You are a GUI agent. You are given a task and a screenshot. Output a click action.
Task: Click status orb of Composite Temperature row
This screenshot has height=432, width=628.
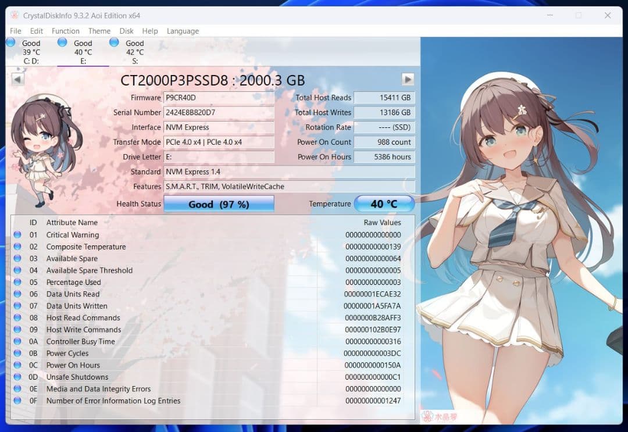[x=17, y=247]
